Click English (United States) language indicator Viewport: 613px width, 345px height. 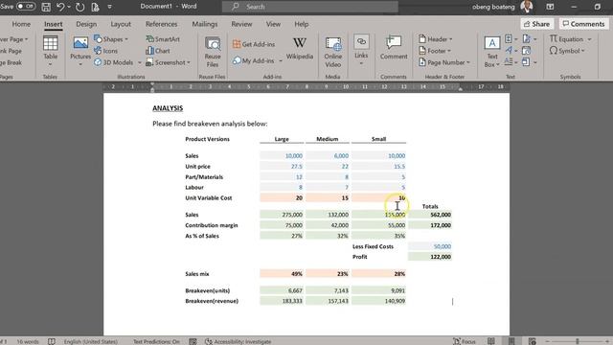click(x=91, y=341)
